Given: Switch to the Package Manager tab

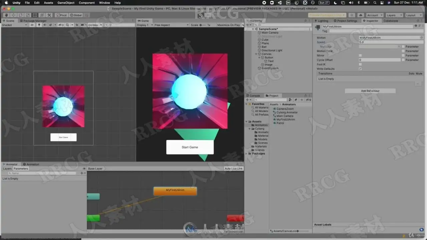Looking at the screenshot, I should (33, 21).
